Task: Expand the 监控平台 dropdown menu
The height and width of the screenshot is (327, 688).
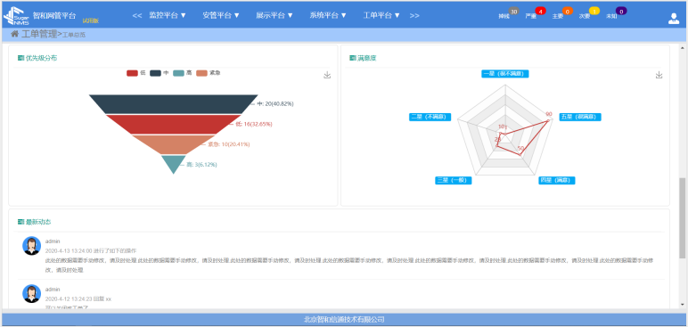Action: tap(168, 15)
